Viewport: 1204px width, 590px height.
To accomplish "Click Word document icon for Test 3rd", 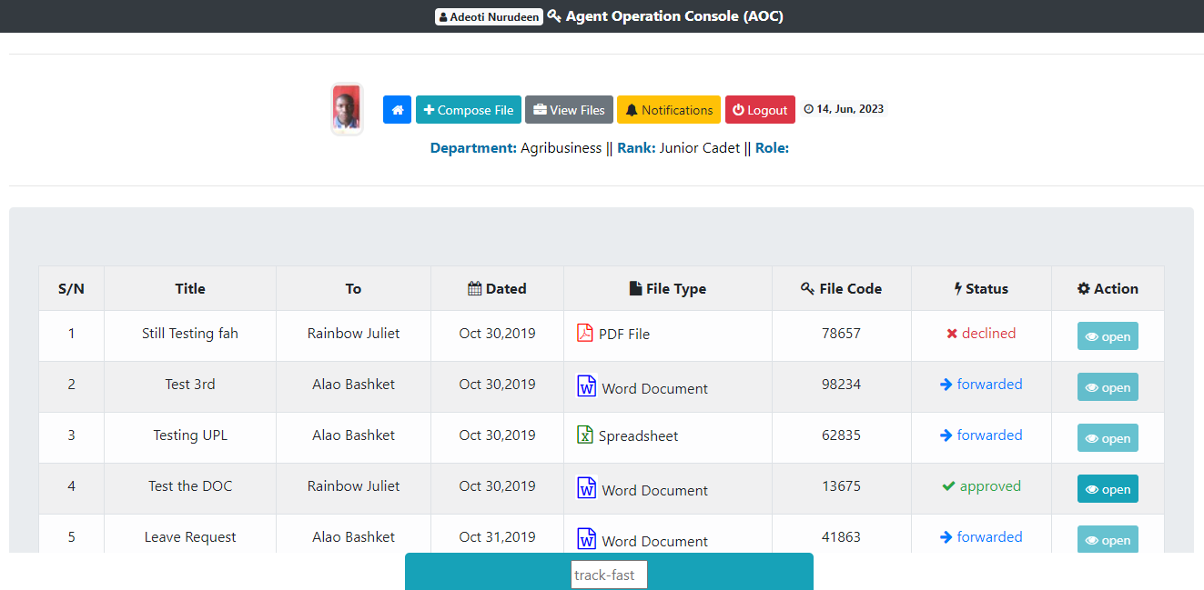I will (587, 386).
